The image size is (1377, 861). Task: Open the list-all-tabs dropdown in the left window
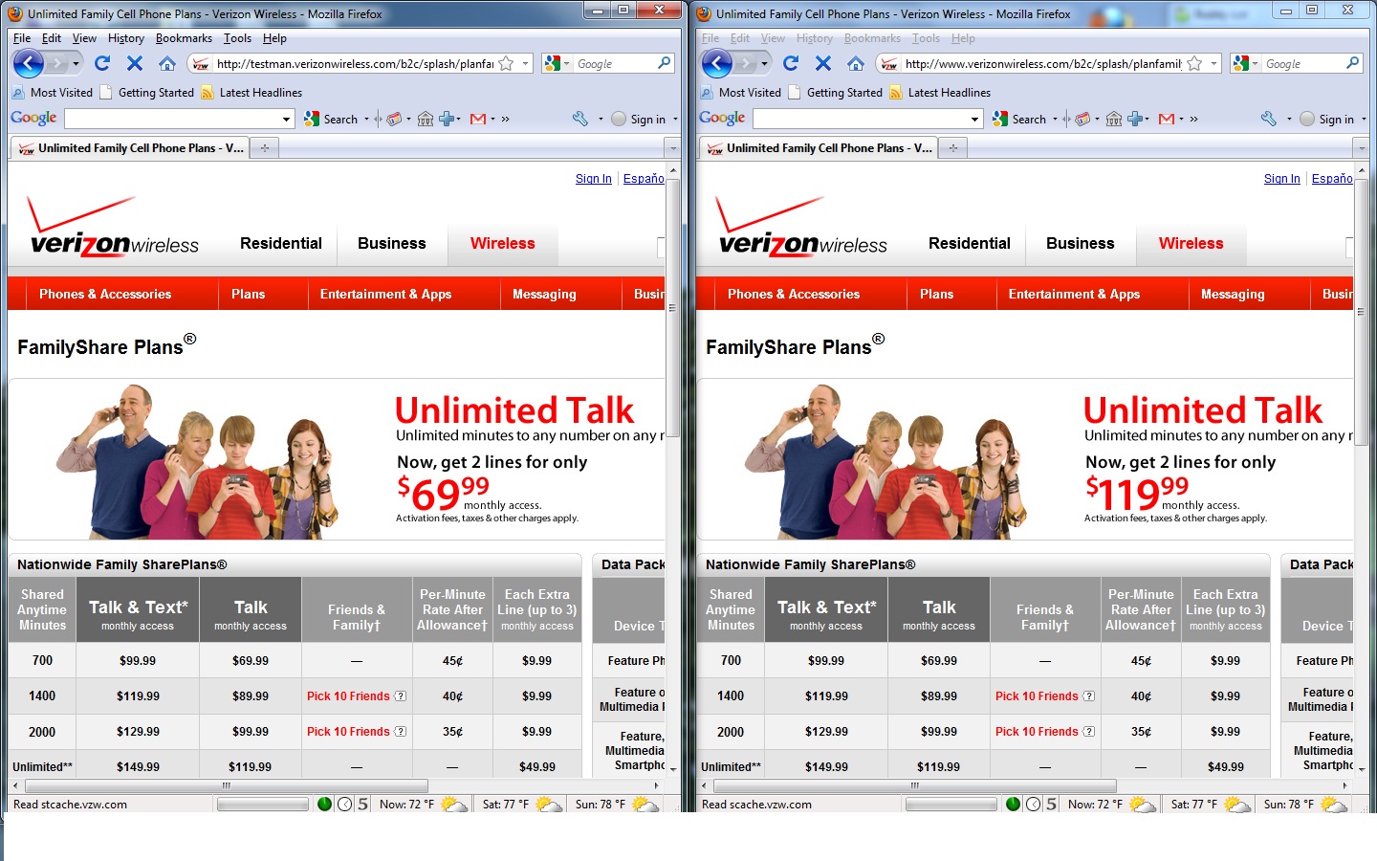[x=672, y=148]
